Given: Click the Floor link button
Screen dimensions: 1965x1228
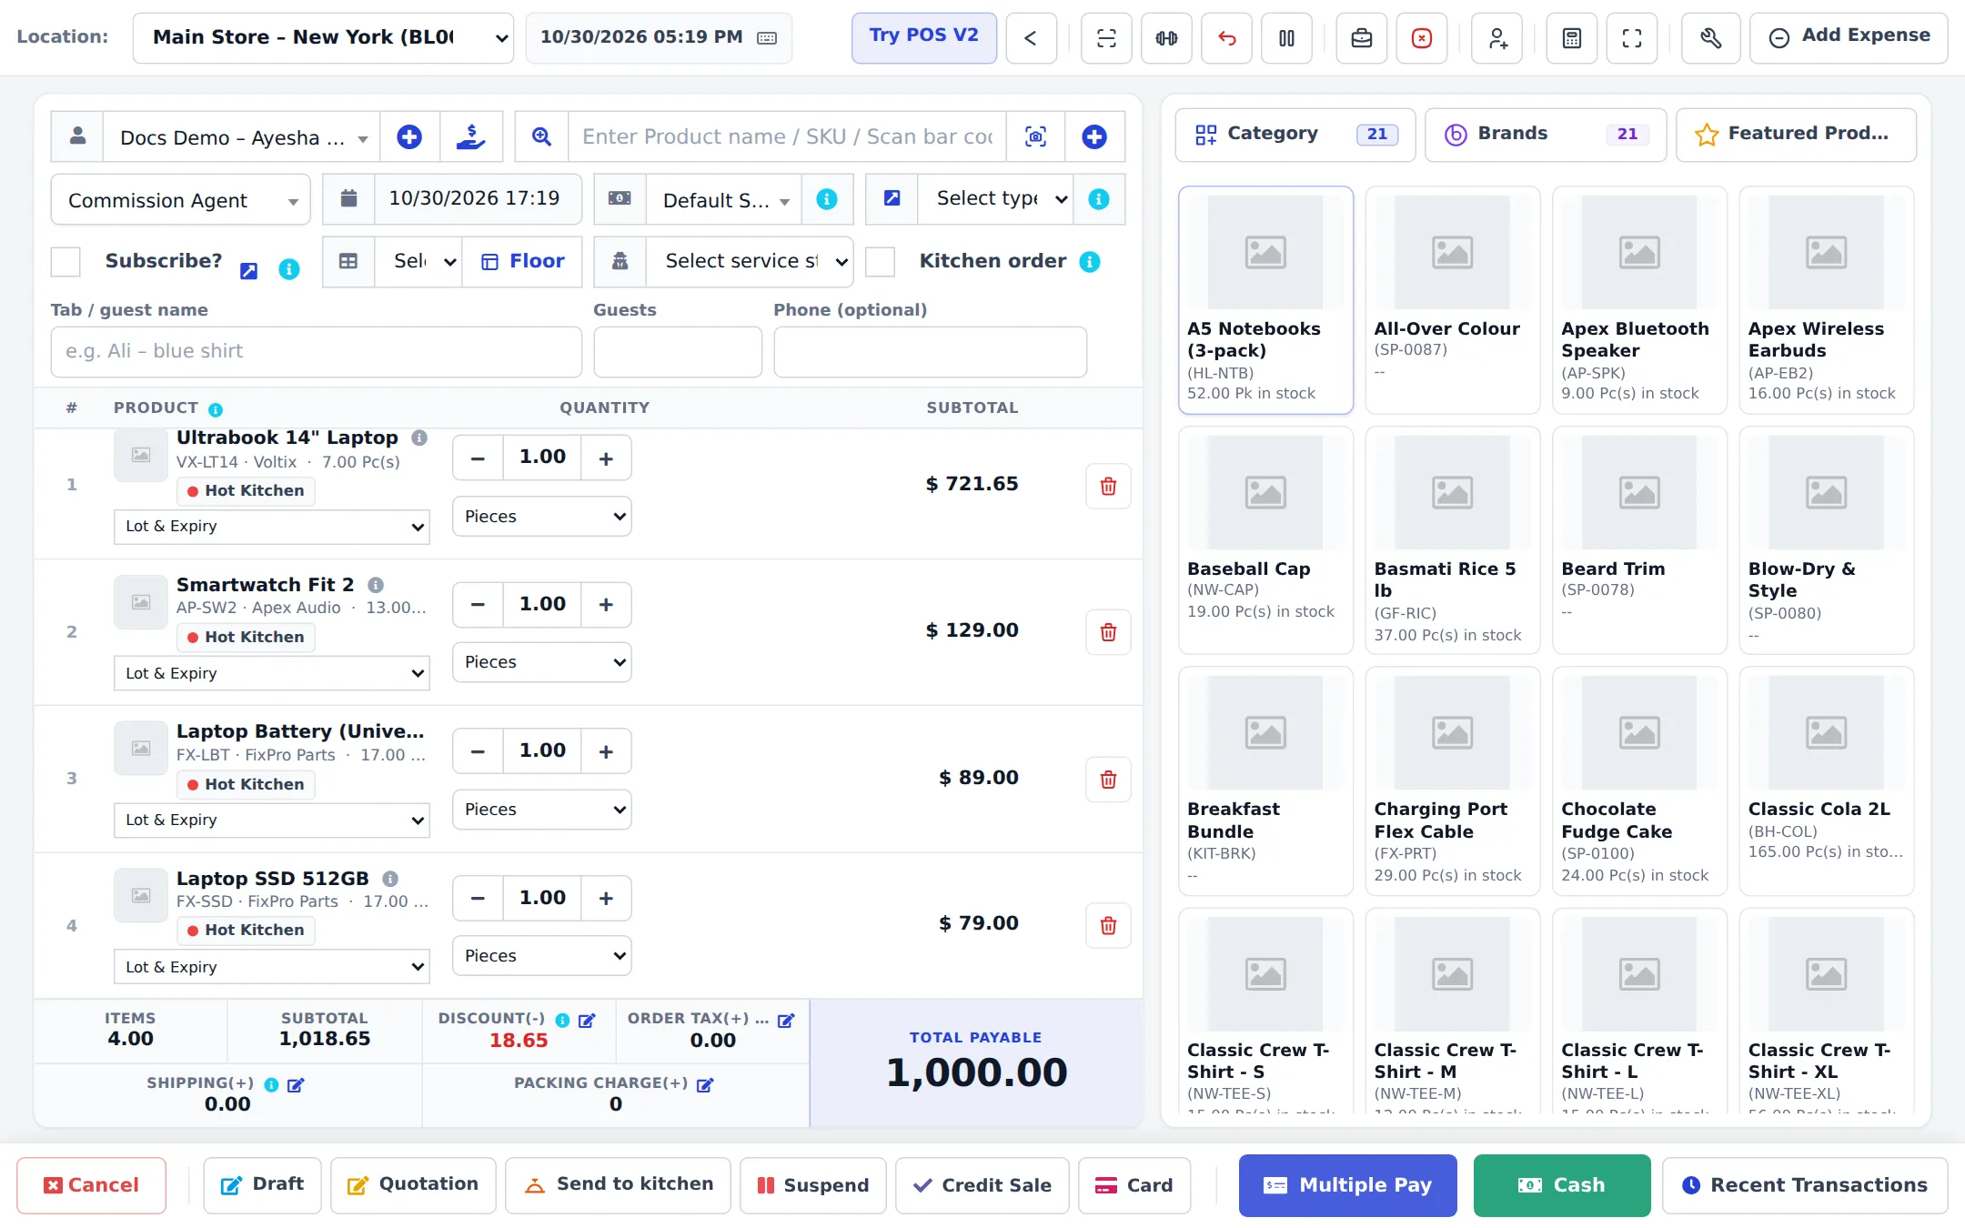Looking at the screenshot, I should pyautogui.click(x=522, y=262).
